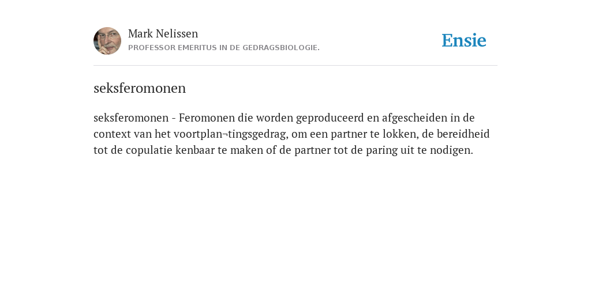Viewport: 591px width, 295px height.
Task: Open author name Mark Nelissen
Action: 163,33
